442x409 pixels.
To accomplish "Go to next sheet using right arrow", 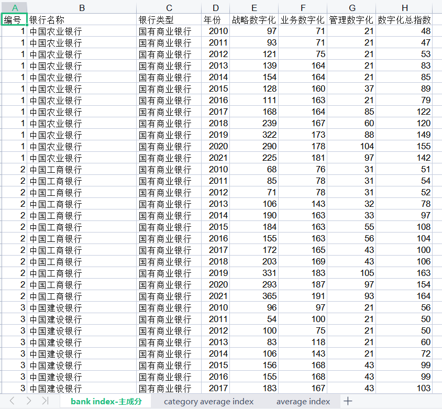I will pyautogui.click(x=29, y=401).
